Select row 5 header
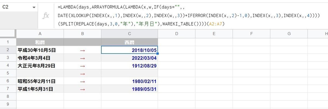 [8, 73]
